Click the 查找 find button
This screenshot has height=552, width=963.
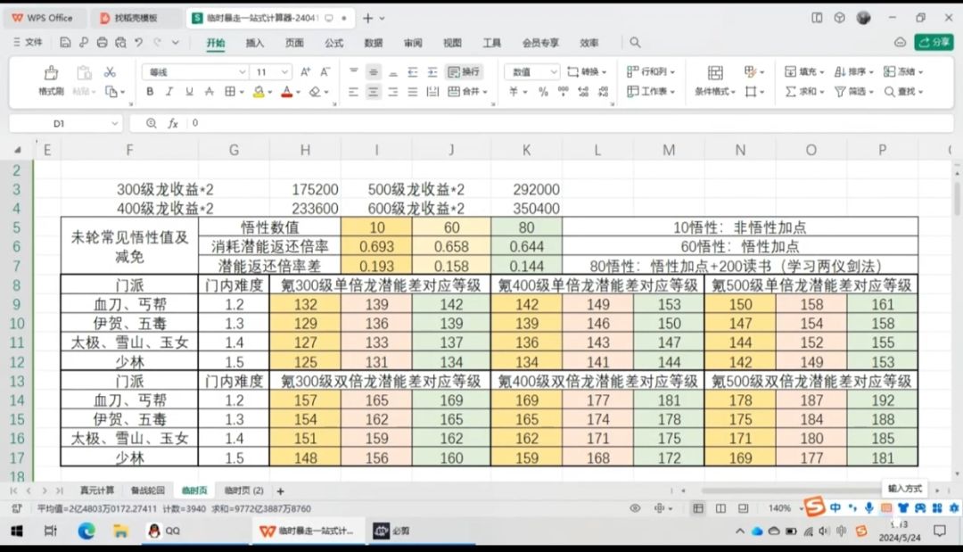(903, 92)
